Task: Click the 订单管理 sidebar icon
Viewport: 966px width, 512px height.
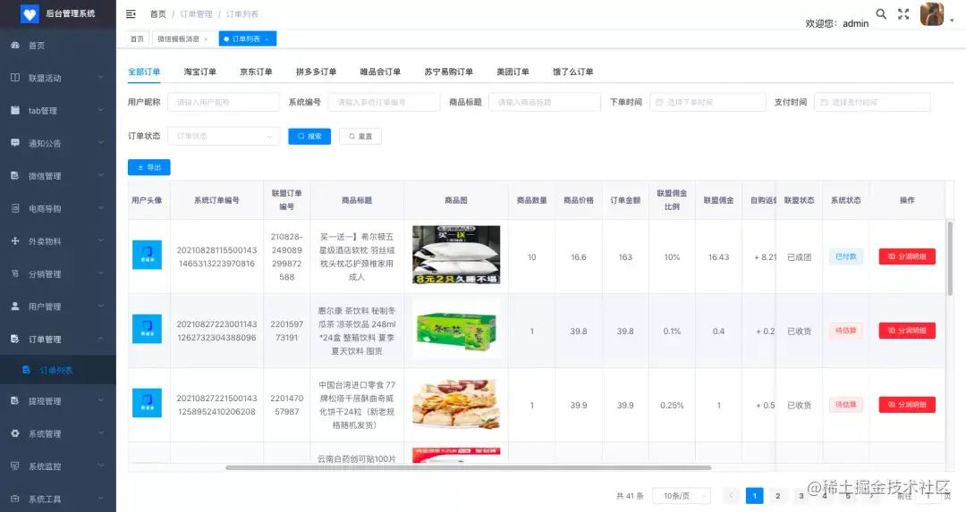Action: pyautogui.click(x=15, y=339)
